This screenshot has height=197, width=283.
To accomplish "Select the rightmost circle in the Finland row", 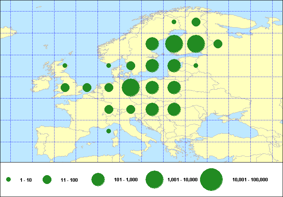I will (x=218, y=44).
